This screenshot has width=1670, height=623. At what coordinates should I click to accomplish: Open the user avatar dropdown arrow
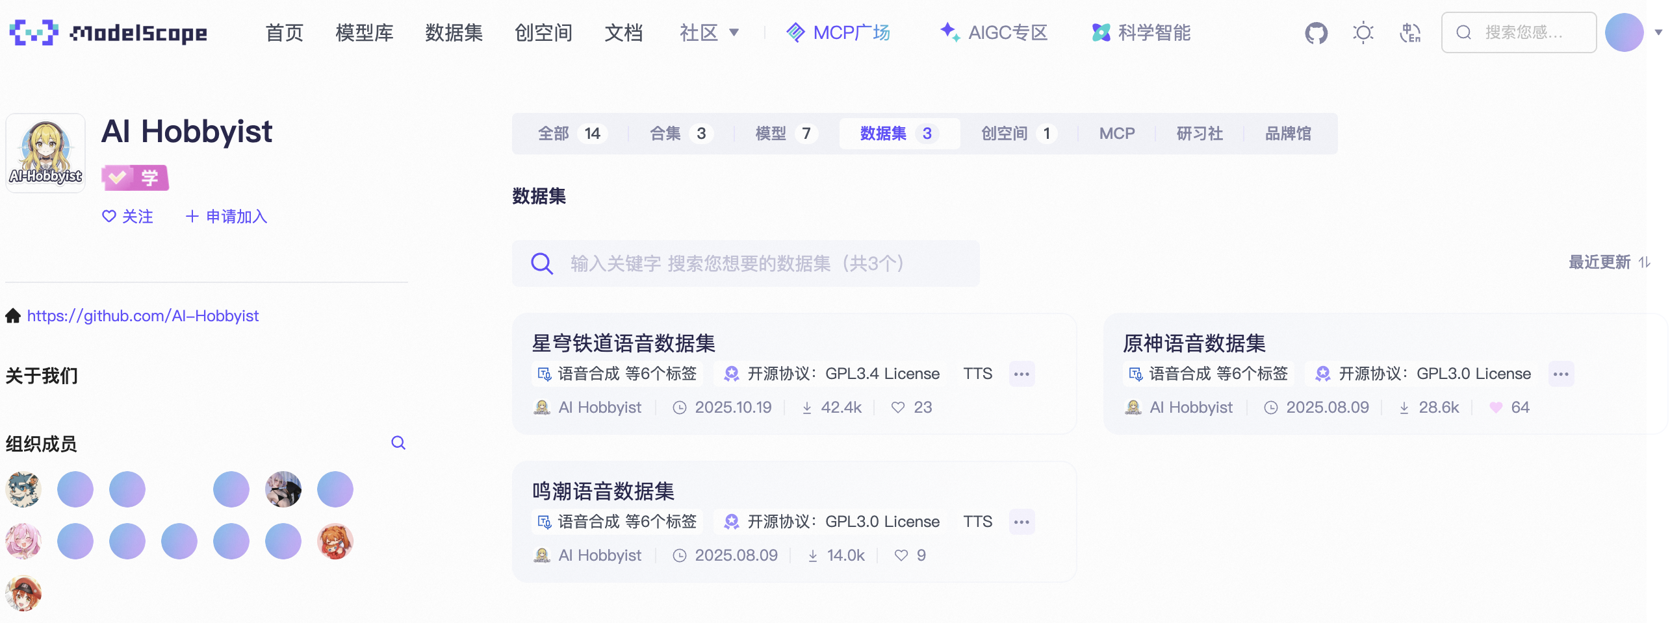[x=1658, y=32]
